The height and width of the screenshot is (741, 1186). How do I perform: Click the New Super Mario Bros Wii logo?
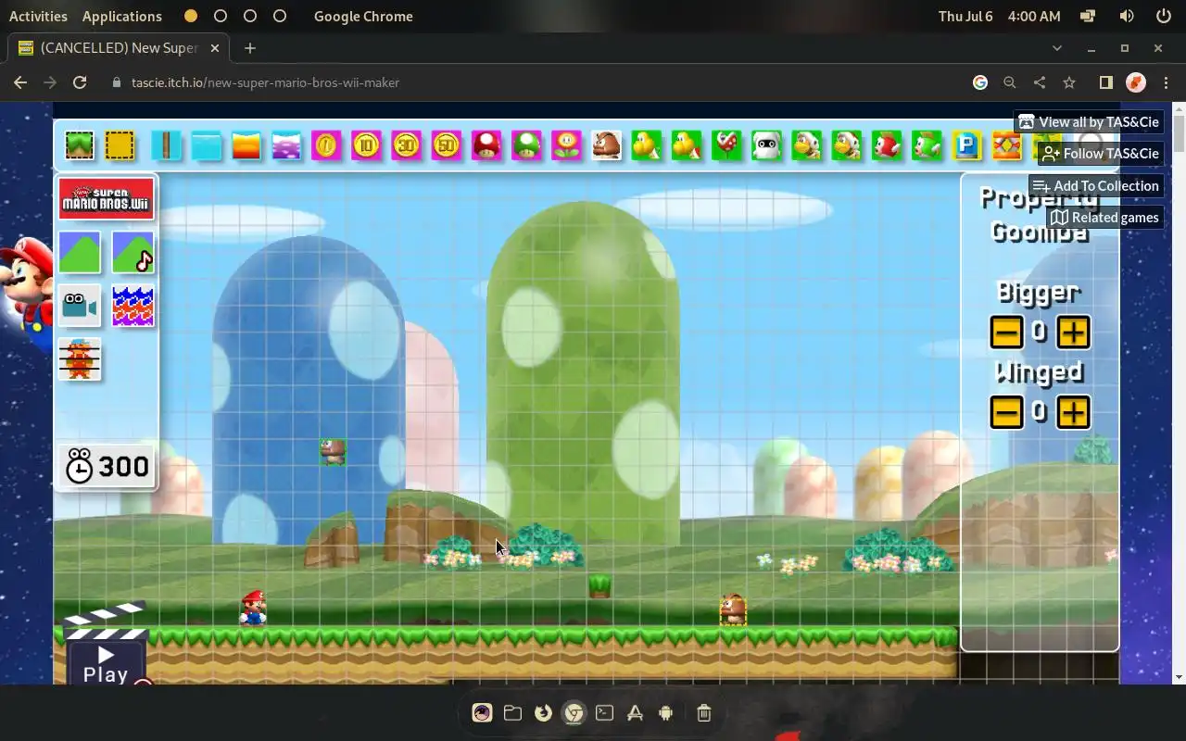pyautogui.click(x=106, y=199)
